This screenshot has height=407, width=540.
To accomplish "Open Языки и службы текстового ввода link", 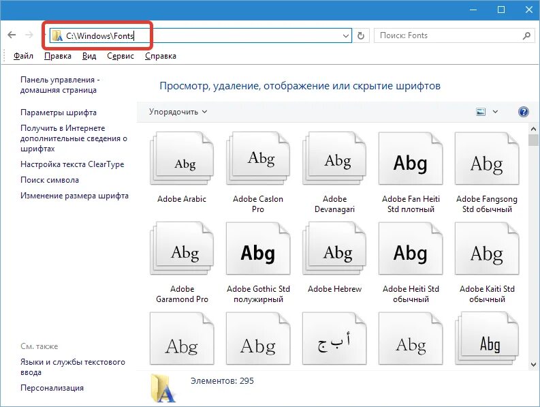I will 73,367.
